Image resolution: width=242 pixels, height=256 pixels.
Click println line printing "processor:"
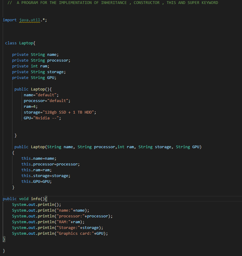[x=62, y=216]
